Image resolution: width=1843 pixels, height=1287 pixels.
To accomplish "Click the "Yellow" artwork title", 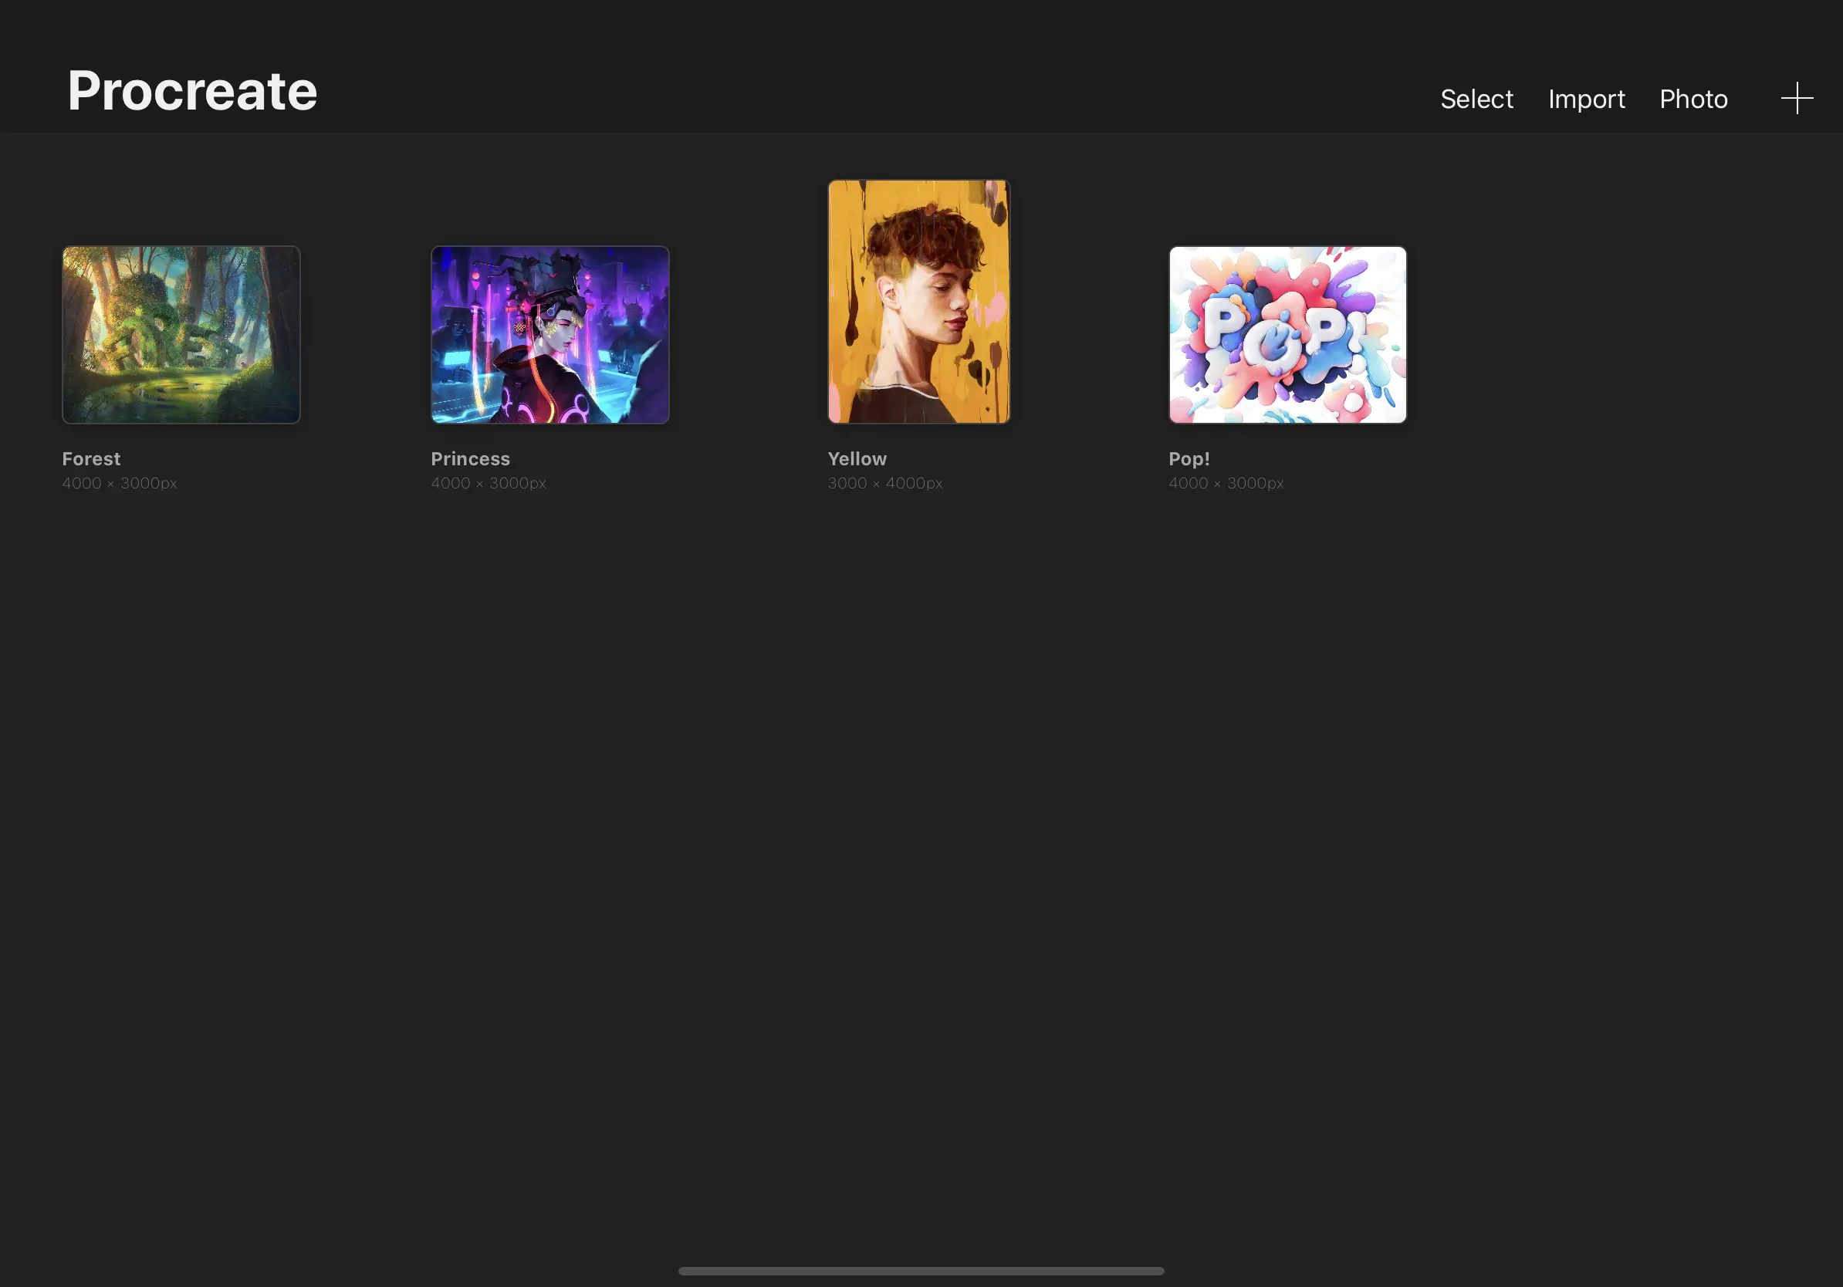I will click(857, 459).
